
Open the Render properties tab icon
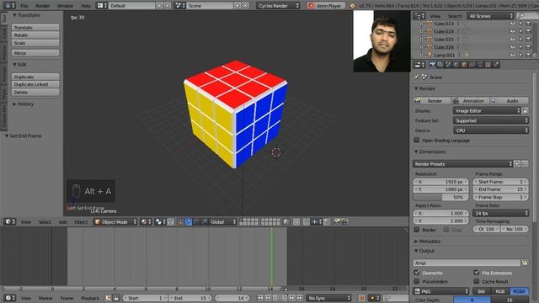[x=433, y=65]
